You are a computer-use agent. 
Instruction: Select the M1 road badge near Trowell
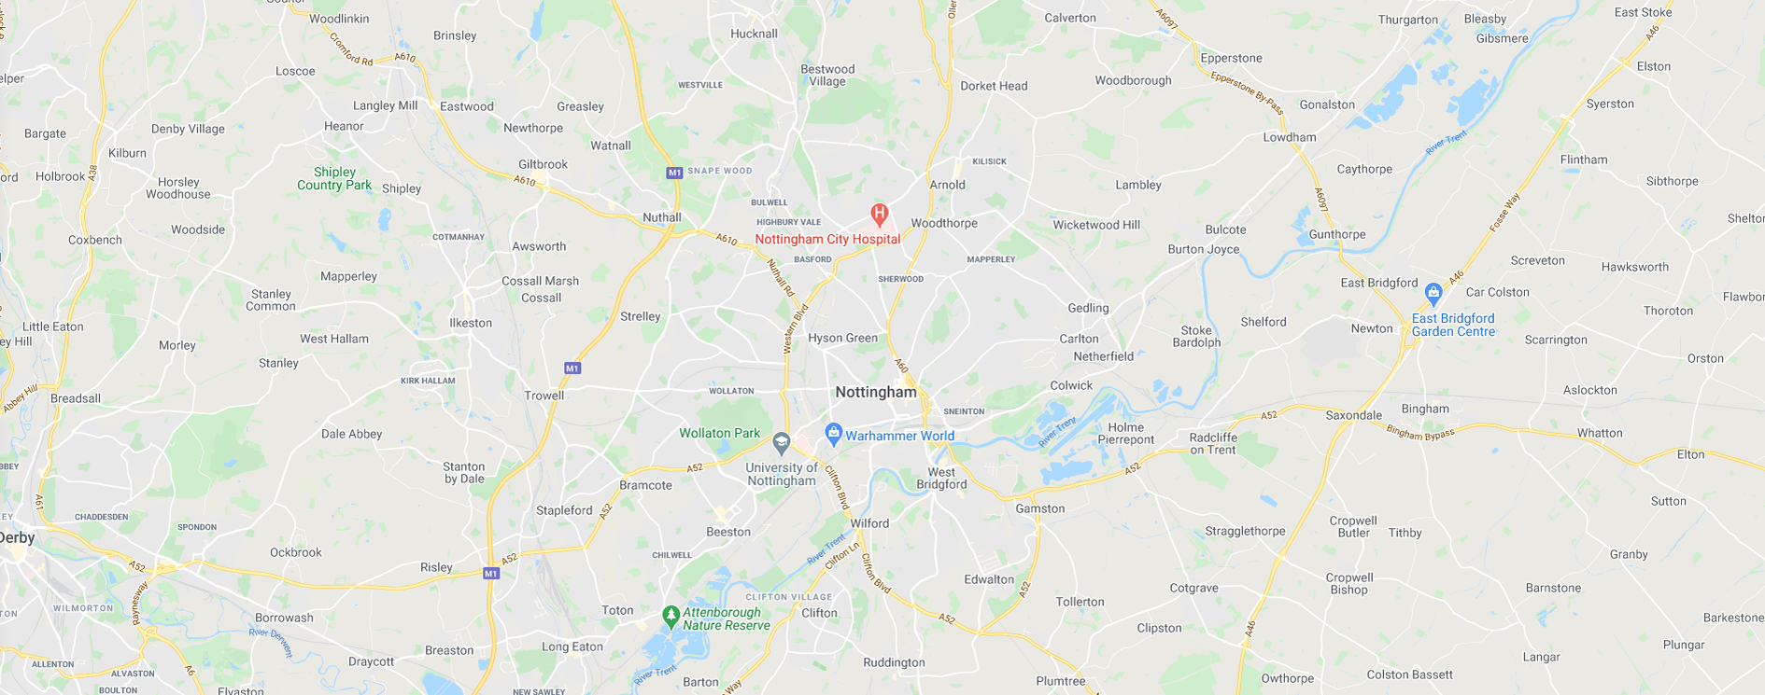[x=572, y=368]
